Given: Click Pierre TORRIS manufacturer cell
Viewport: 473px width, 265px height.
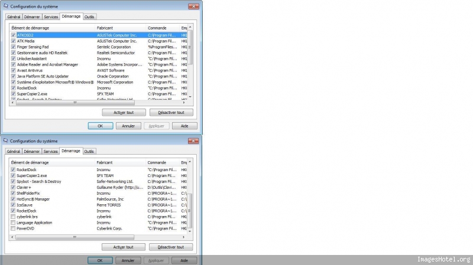Looking at the screenshot, I should tap(109, 205).
